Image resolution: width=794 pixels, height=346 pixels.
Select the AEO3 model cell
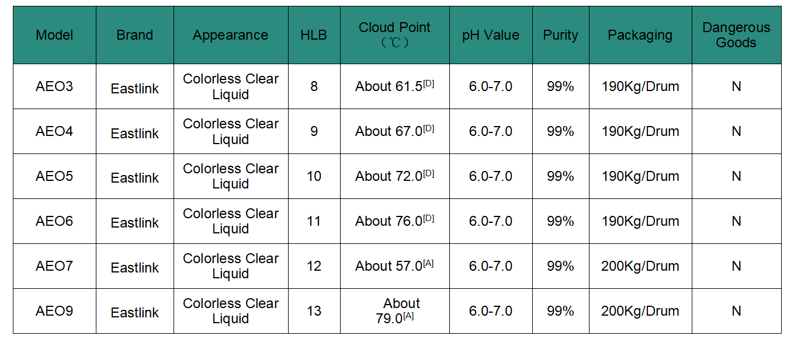pos(54,86)
